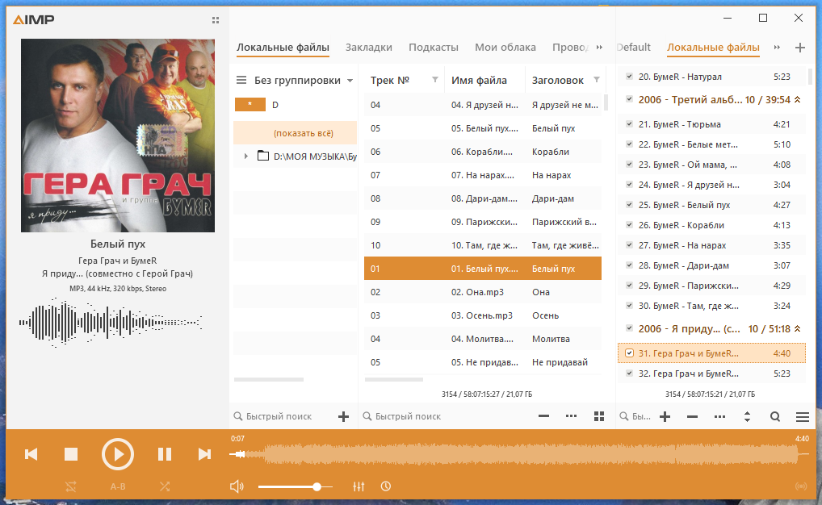Image resolution: width=822 pixels, height=505 pixels.
Task: Uncheck track 21. БумеR - Тюрьма
Action: [x=629, y=124]
